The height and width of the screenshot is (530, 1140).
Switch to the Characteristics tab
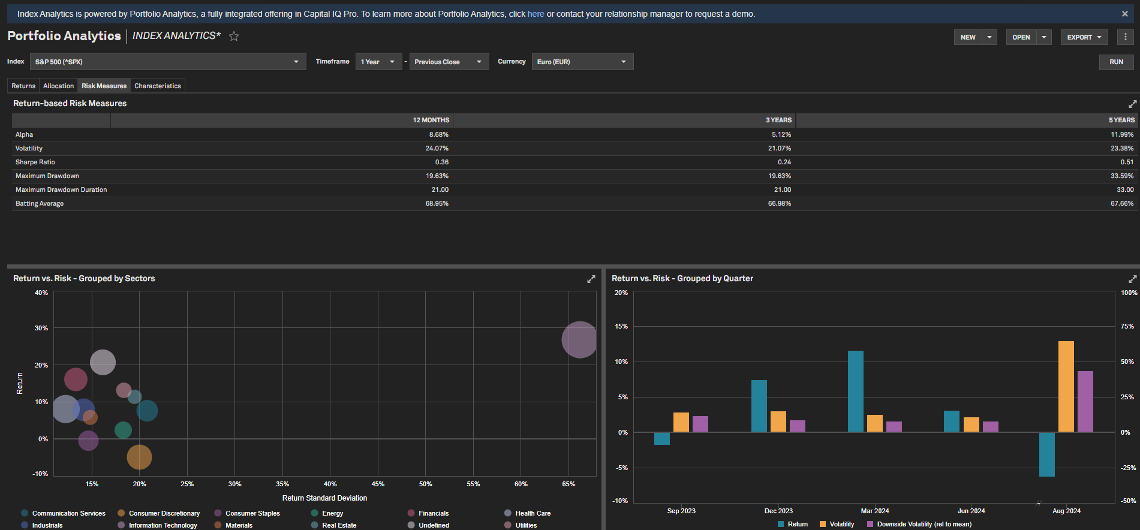pos(157,86)
